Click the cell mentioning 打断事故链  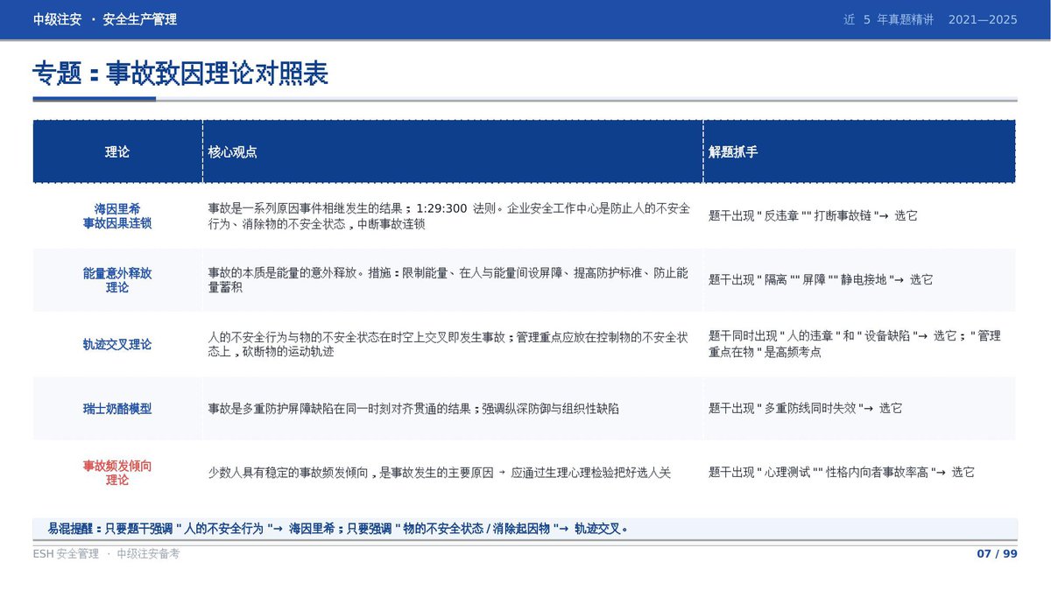[859, 216]
